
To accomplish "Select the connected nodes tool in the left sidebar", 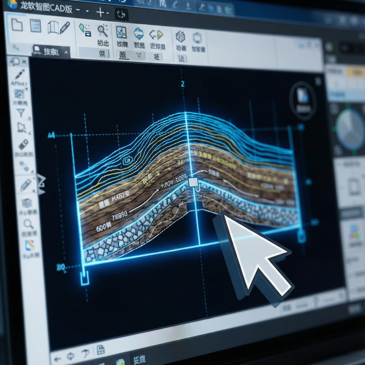I will tap(24, 166).
